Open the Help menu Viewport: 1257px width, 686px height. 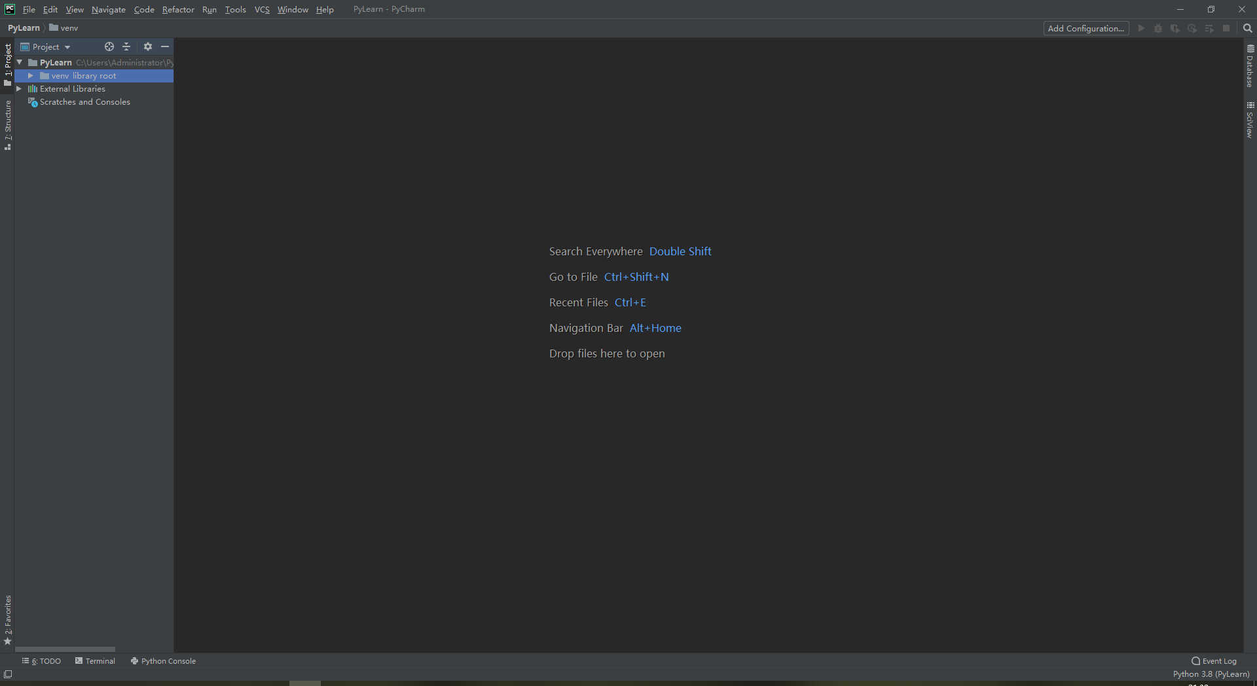[x=325, y=9]
